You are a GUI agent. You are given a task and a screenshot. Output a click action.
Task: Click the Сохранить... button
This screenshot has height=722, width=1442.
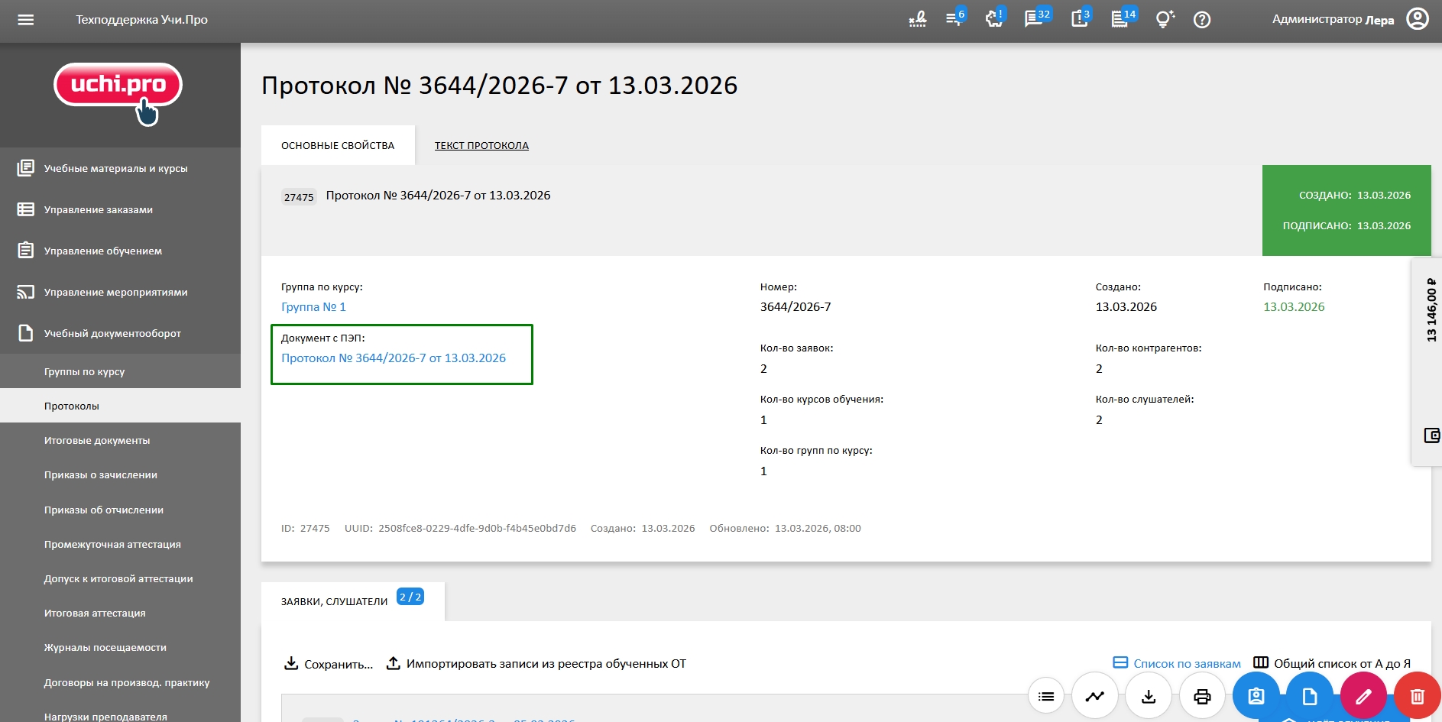(x=329, y=664)
